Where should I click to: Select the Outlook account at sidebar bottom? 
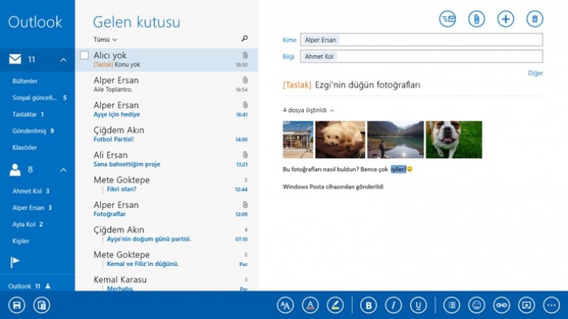[x=29, y=286]
